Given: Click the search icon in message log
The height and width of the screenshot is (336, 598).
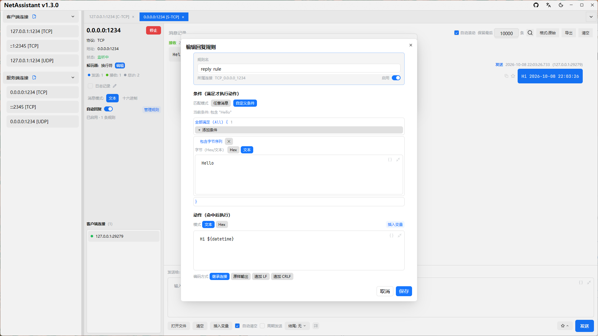Looking at the screenshot, I should (x=530, y=33).
